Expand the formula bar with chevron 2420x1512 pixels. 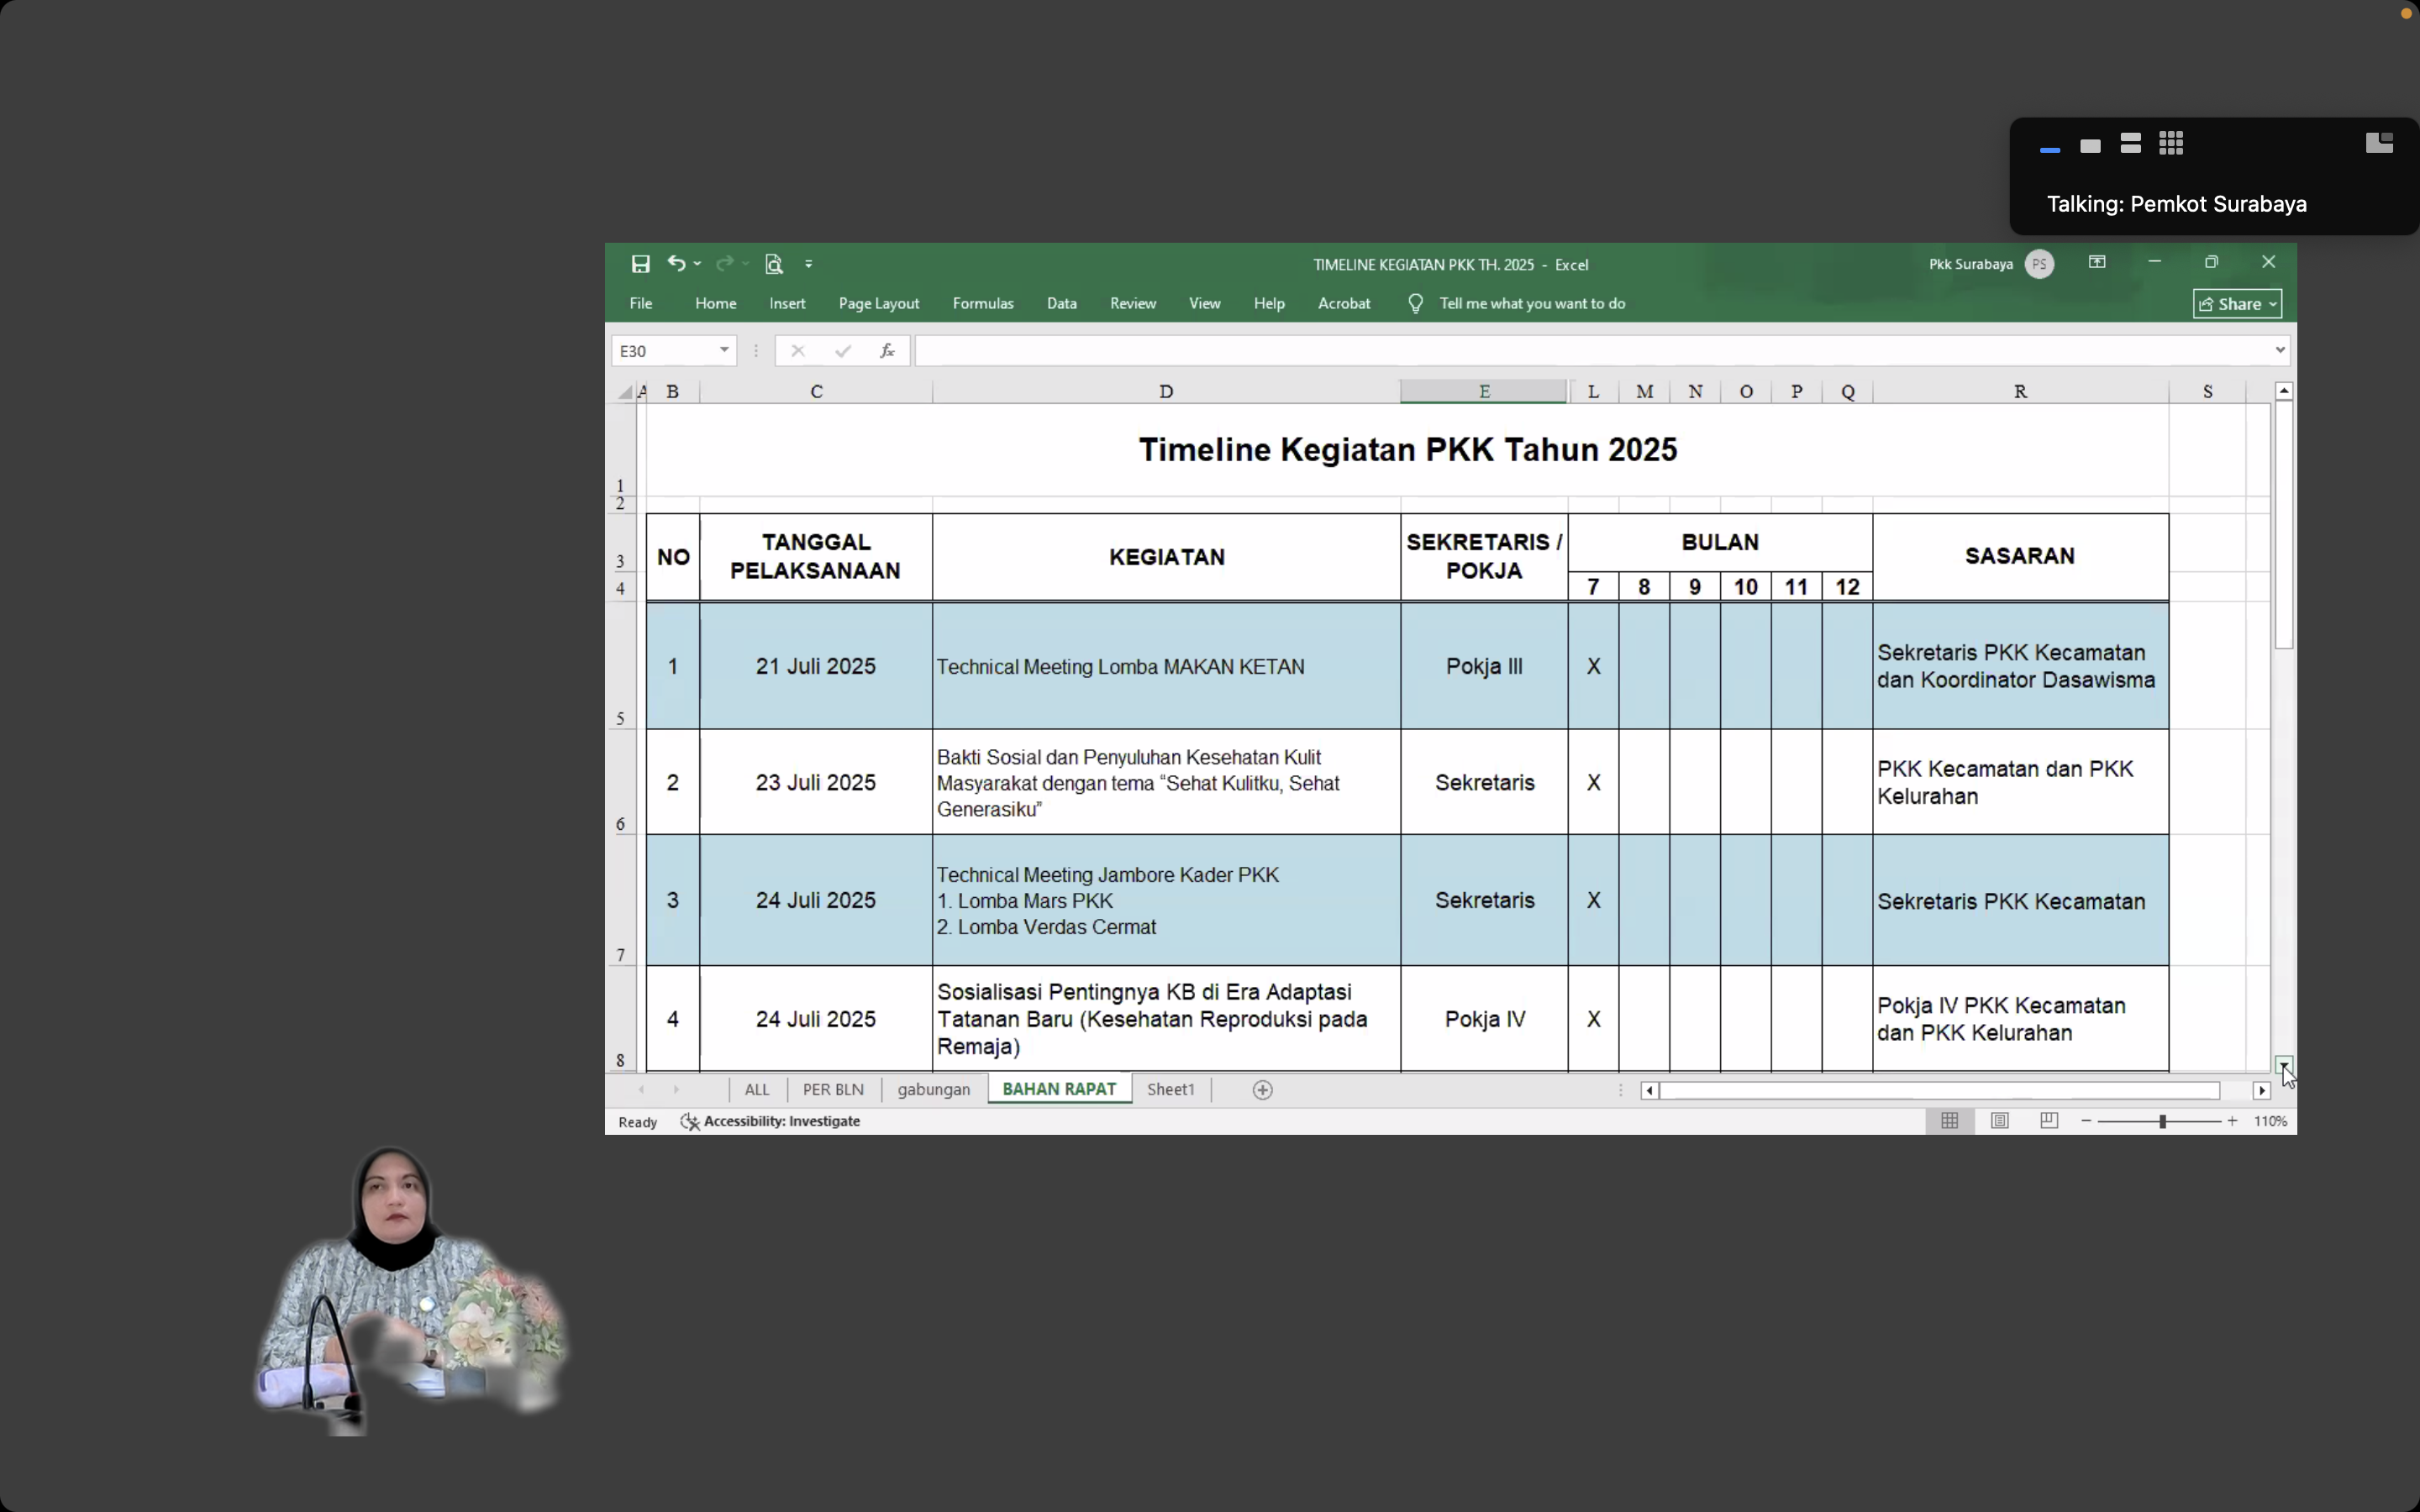click(x=2280, y=350)
